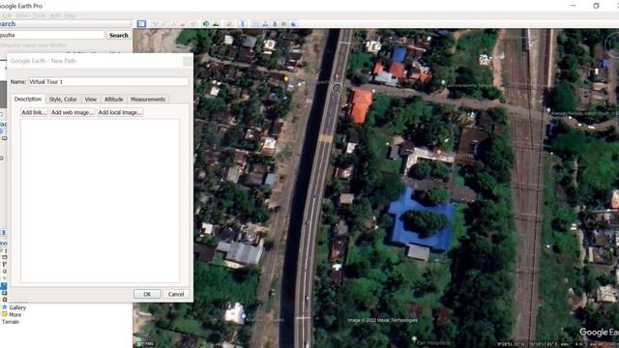Viewport: 619px width, 348px height.
Task: Open the Add menu
Action: [55, 15]
